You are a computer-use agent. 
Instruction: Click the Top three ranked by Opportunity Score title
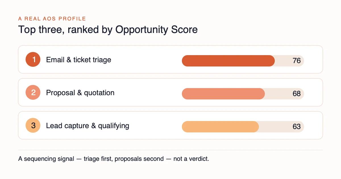[x=108, y=30]
